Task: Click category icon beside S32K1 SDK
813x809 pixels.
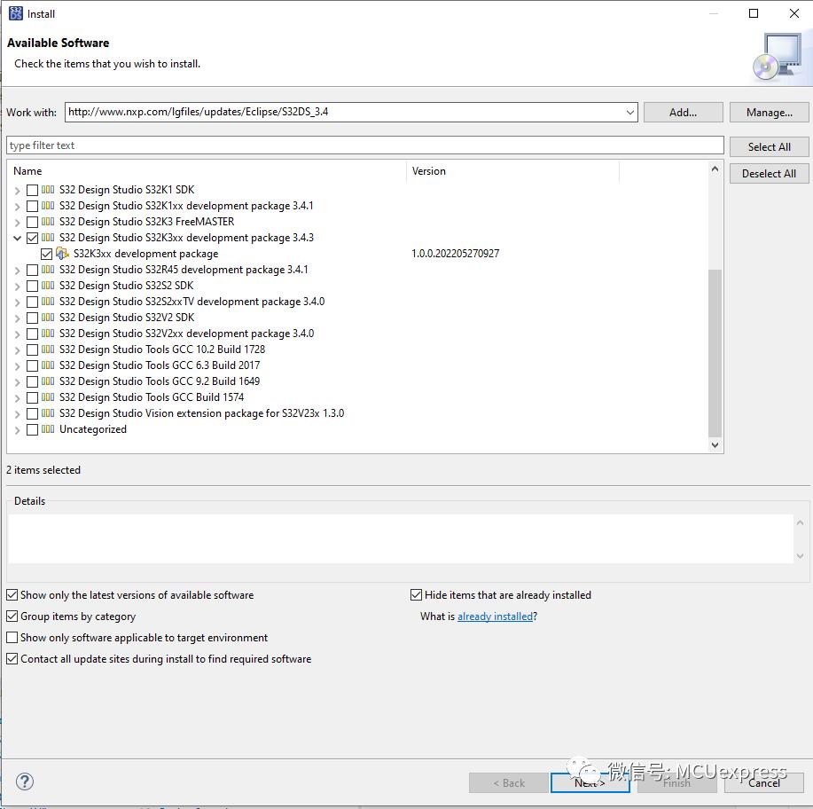Action: point(48,190)
